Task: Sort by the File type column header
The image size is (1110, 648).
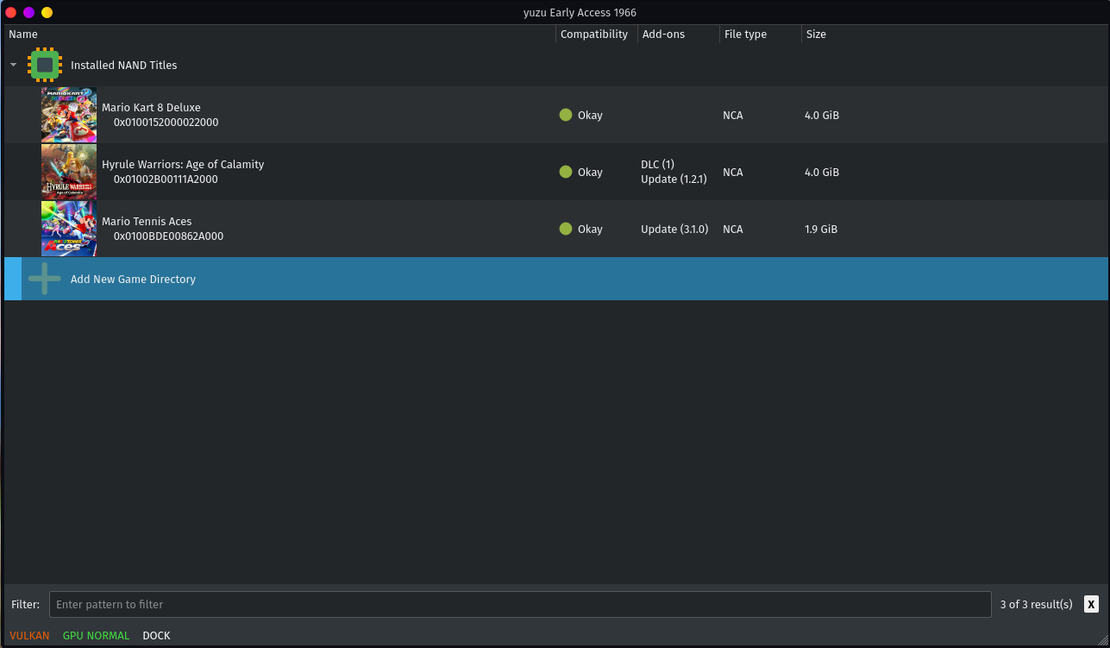Action: coord(761,35)
